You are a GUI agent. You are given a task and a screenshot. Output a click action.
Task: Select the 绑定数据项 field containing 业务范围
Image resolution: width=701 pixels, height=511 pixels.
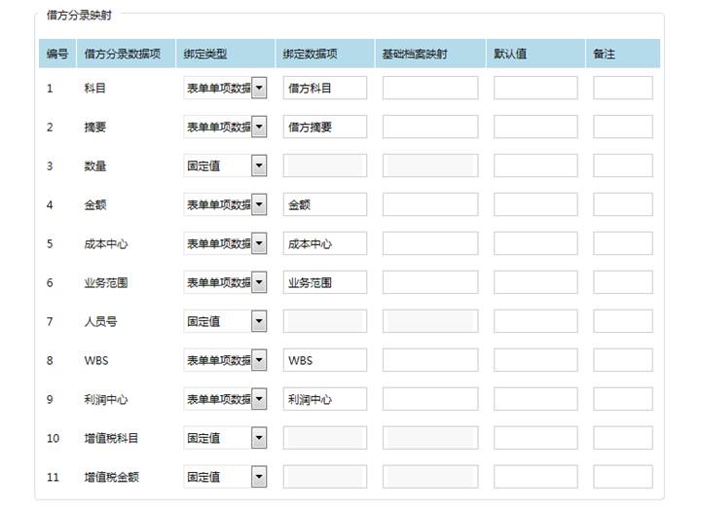point(325,282)
